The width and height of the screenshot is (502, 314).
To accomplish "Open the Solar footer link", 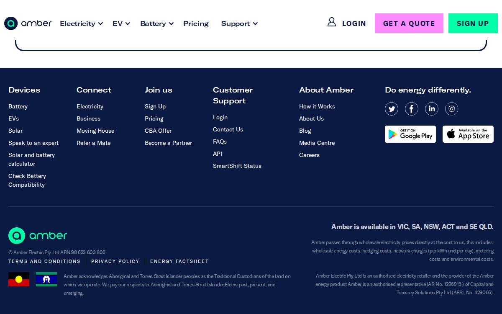I will click(x=15, y=131).
